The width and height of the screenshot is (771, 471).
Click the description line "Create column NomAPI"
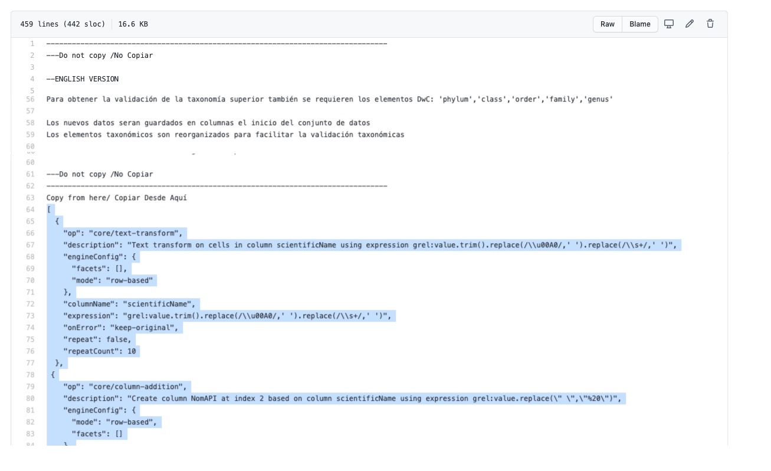(x=343, y=398)
